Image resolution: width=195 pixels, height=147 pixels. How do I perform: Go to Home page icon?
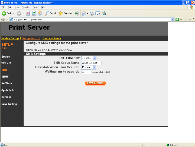pyautogui.click(x=40, y=13)
